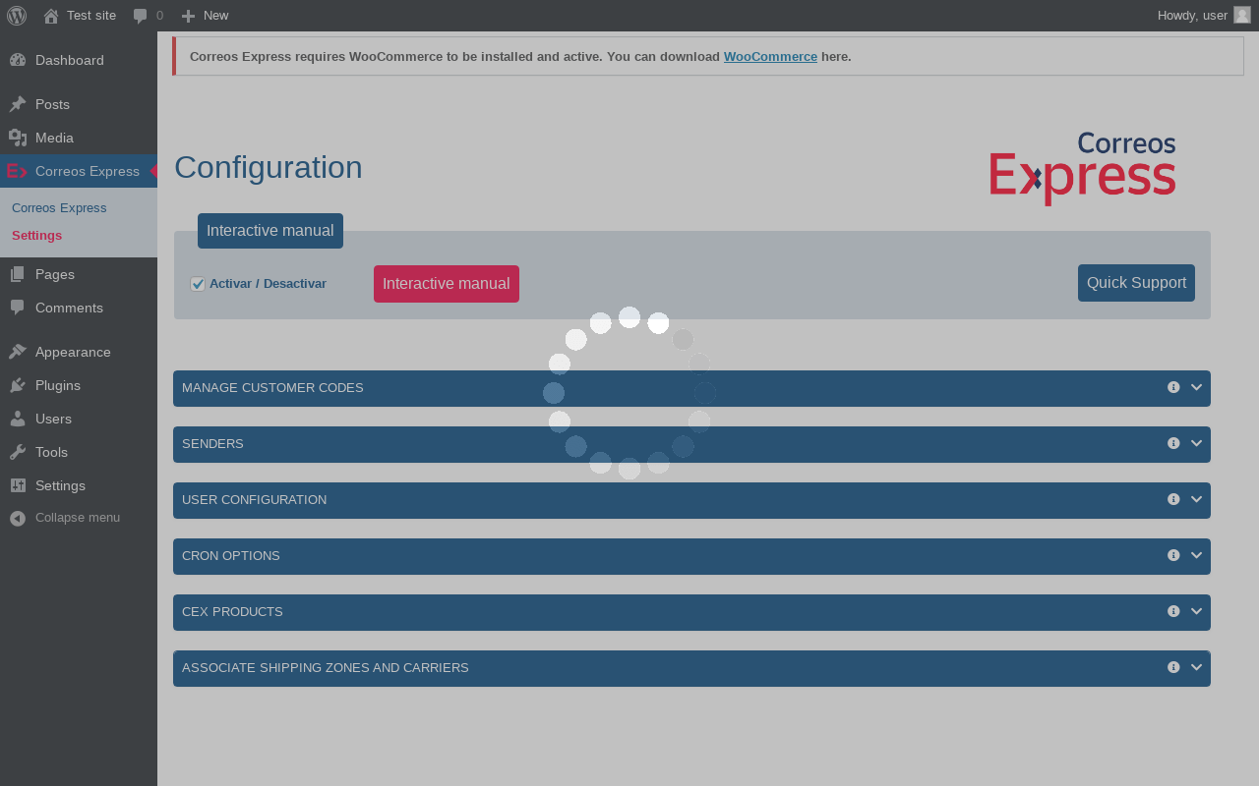Viewport: 1259px width, 786px height.
Task: Click info icon on CEX Products panel
Action: 1173,611
